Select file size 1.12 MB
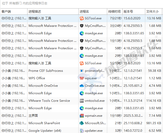Image resolution: width=163 pixels, height=133 pixels. (x=155, y=78)
